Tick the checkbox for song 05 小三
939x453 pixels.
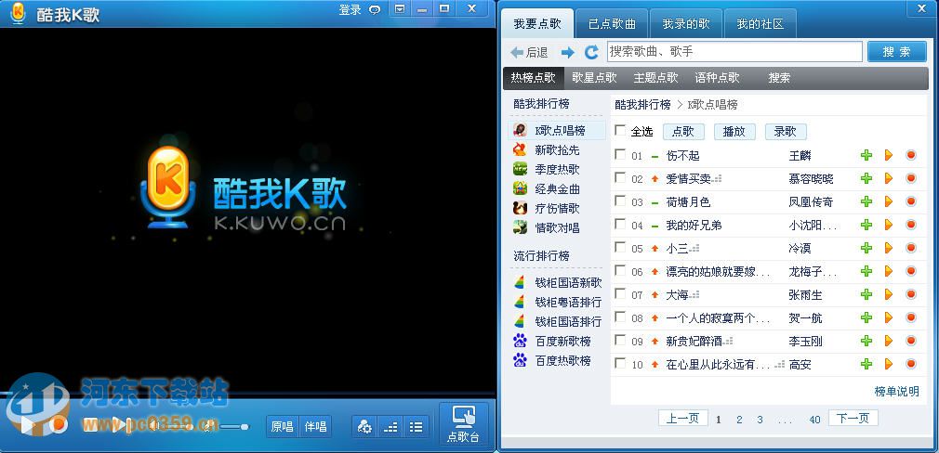(620, 247)
